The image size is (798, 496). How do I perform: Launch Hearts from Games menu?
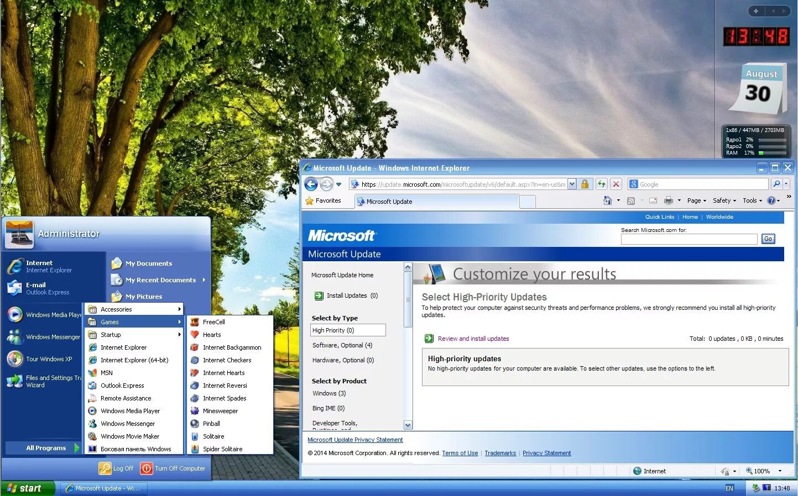coord(230,335)
